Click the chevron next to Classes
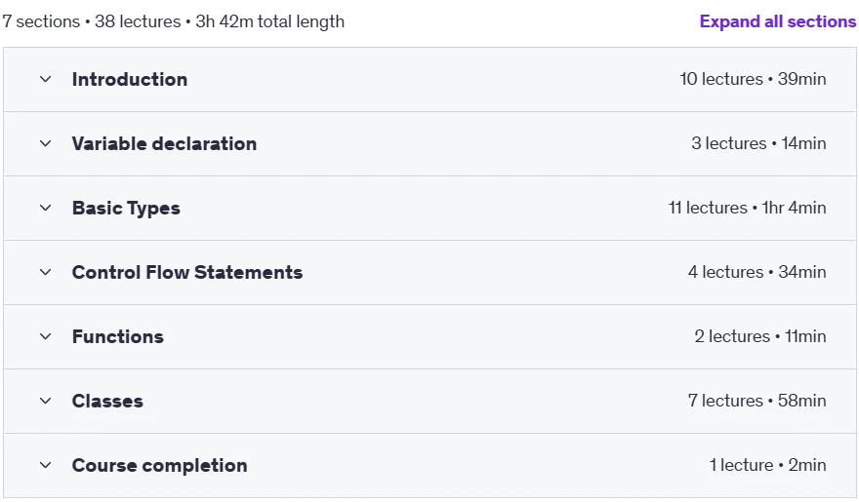The height and width of the screenshot is (502, 859). click(46, 401)
